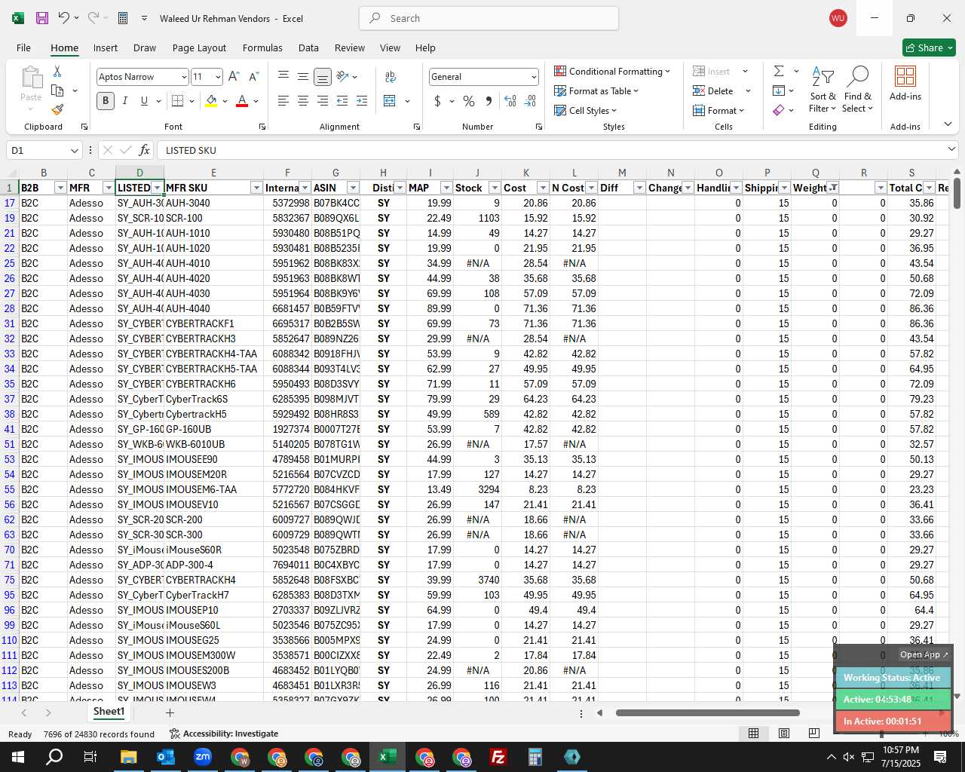965x772 pixels.
Task: Click Insert Function fx icon
Action: tap(144, 150)
